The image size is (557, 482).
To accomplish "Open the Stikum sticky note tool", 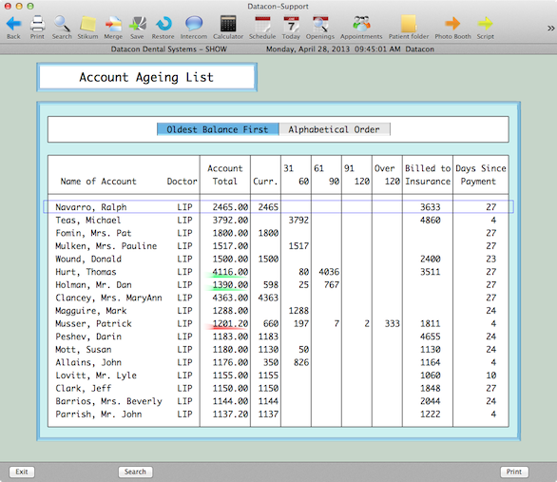I will (x=87, y=24).
